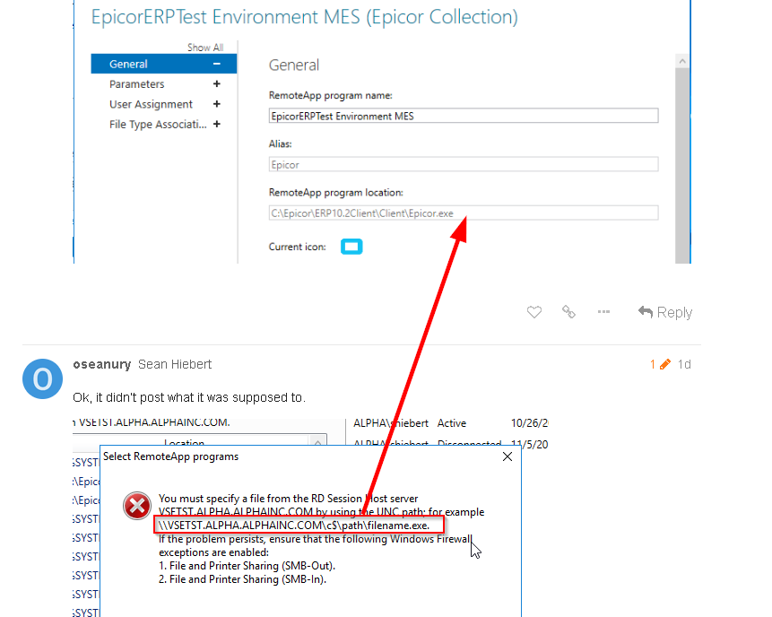Expand the Parameters section
This screenshot has height=617, width=772.
217,84
